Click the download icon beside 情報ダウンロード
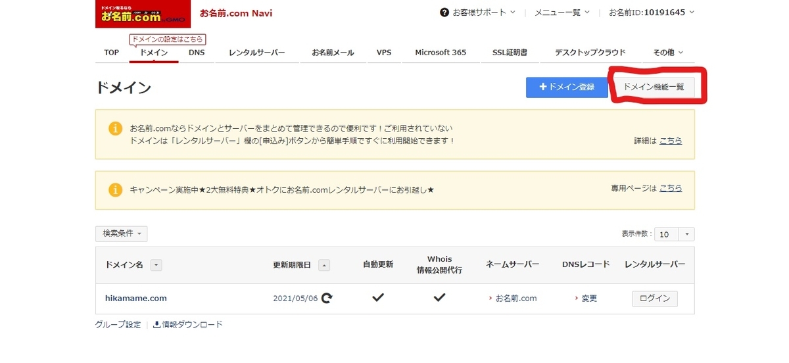The height and width of the screenshot is (363, 789). coord(156,324)
